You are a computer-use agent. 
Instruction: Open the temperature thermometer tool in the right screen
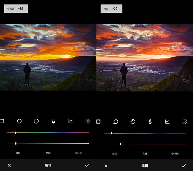tap(150, 122)
